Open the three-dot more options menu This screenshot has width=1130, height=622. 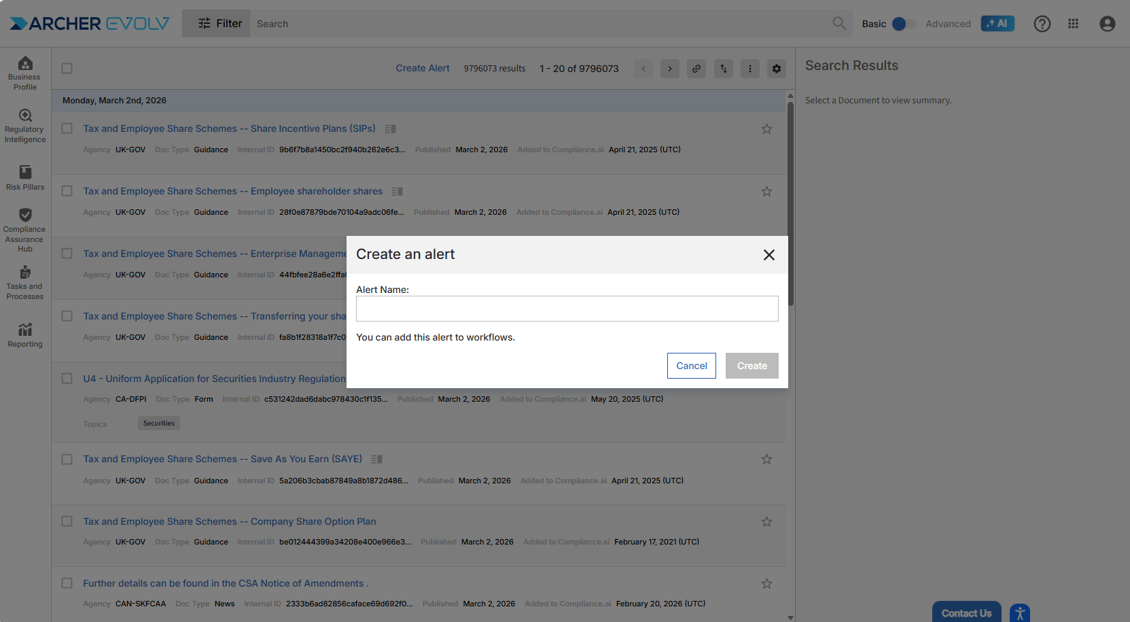[749, 69]
